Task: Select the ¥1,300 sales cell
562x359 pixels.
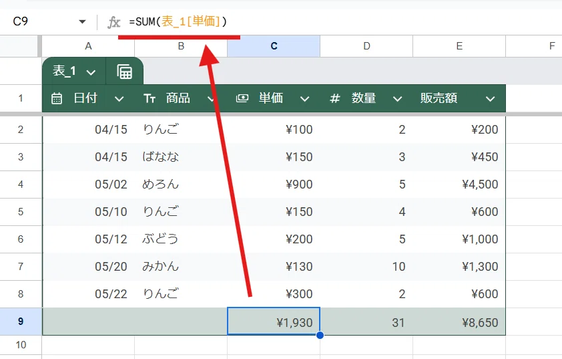Action: click(459, 267)
